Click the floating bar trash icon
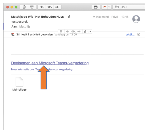Screen dimensions: 145x130 61,32
